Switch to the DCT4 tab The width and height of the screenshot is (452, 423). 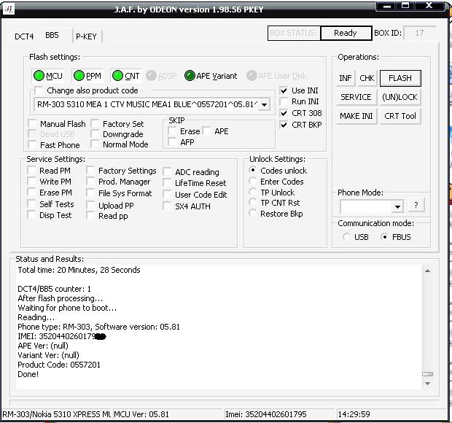[x=24, y=36]
